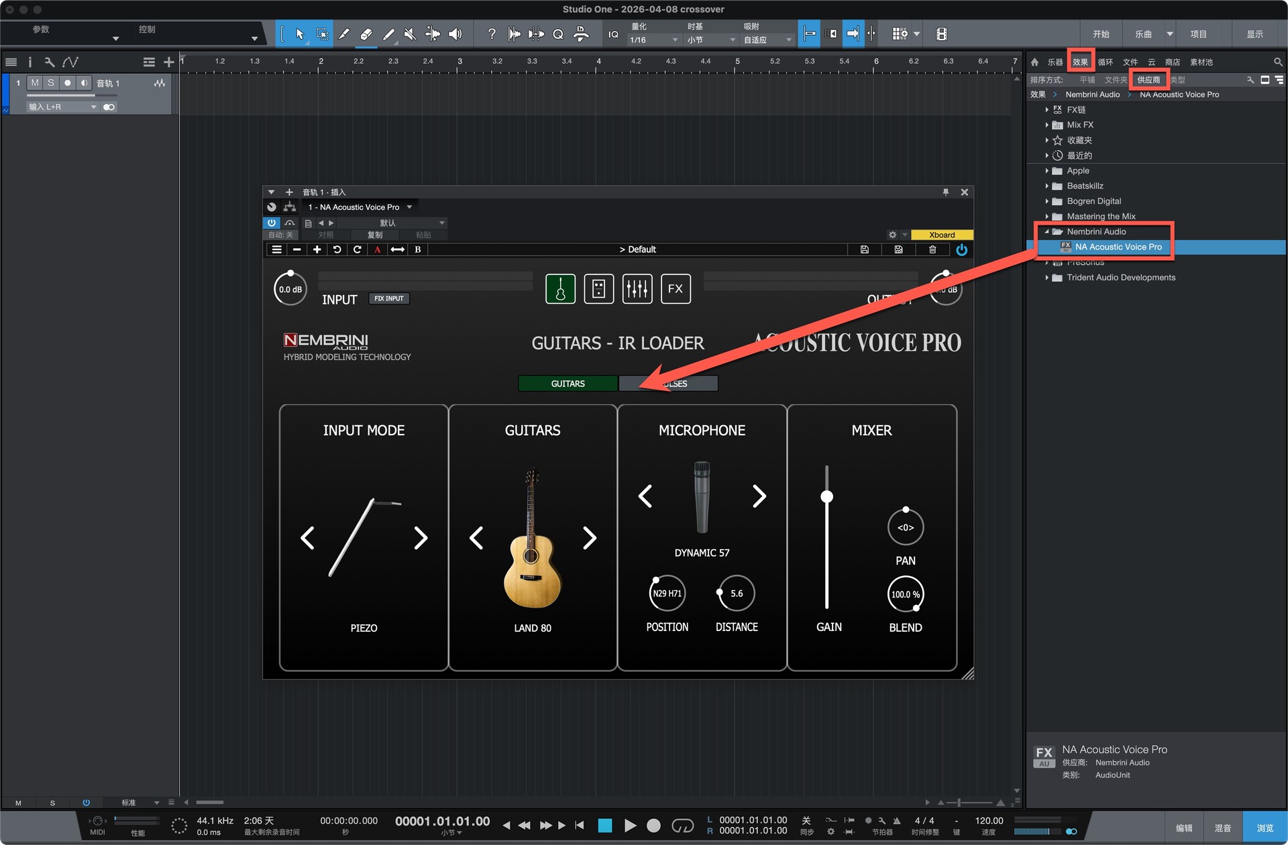Open the plugin FX section button
The image size is (1288, 845).
point(675,289)
